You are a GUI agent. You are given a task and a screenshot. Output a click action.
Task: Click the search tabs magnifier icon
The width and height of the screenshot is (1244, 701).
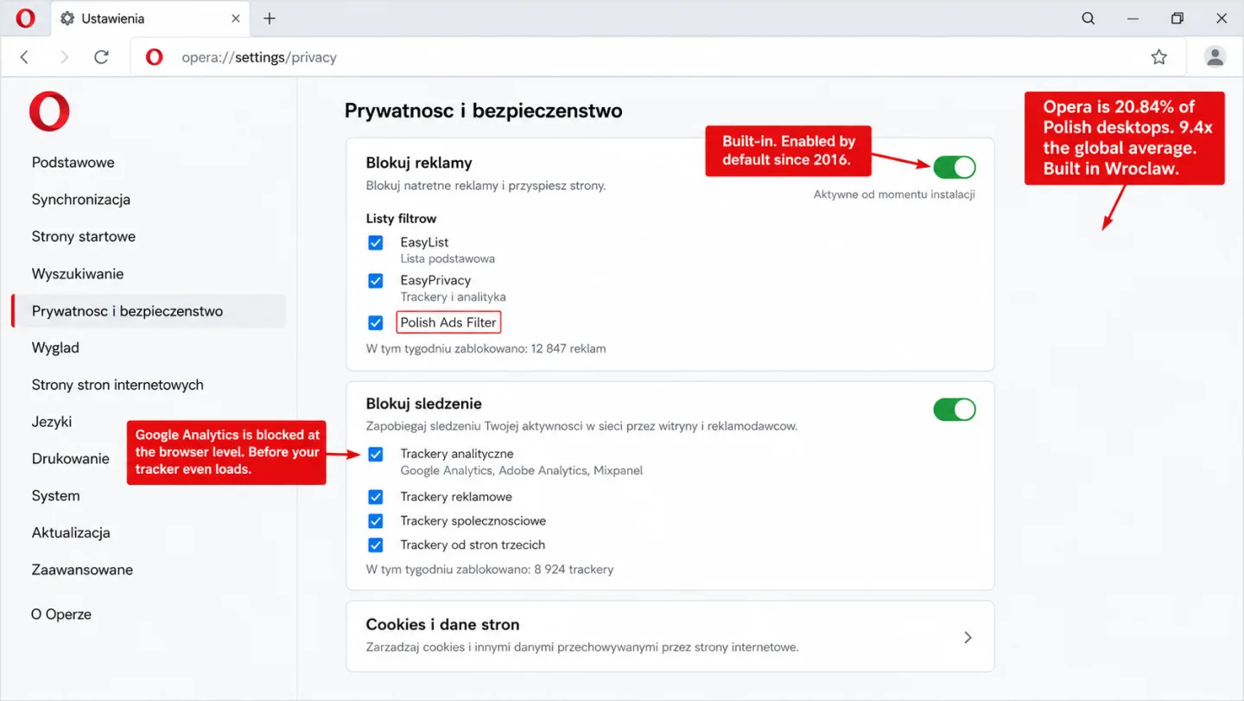[x=1088, y=18]
